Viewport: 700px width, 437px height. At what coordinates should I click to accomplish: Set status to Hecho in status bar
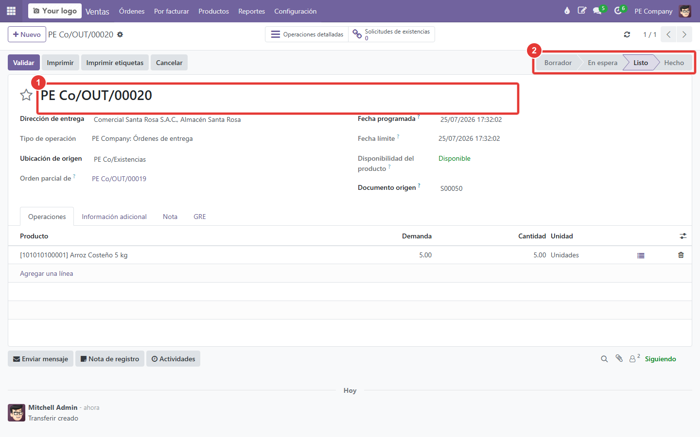(674, 63)
